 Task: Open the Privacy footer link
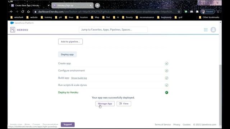(x=176, y=125)
